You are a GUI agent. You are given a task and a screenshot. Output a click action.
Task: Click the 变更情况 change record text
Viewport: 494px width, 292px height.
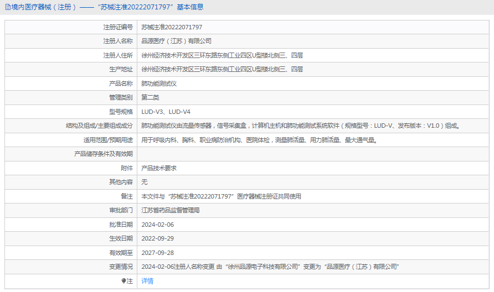click(271, 267)
